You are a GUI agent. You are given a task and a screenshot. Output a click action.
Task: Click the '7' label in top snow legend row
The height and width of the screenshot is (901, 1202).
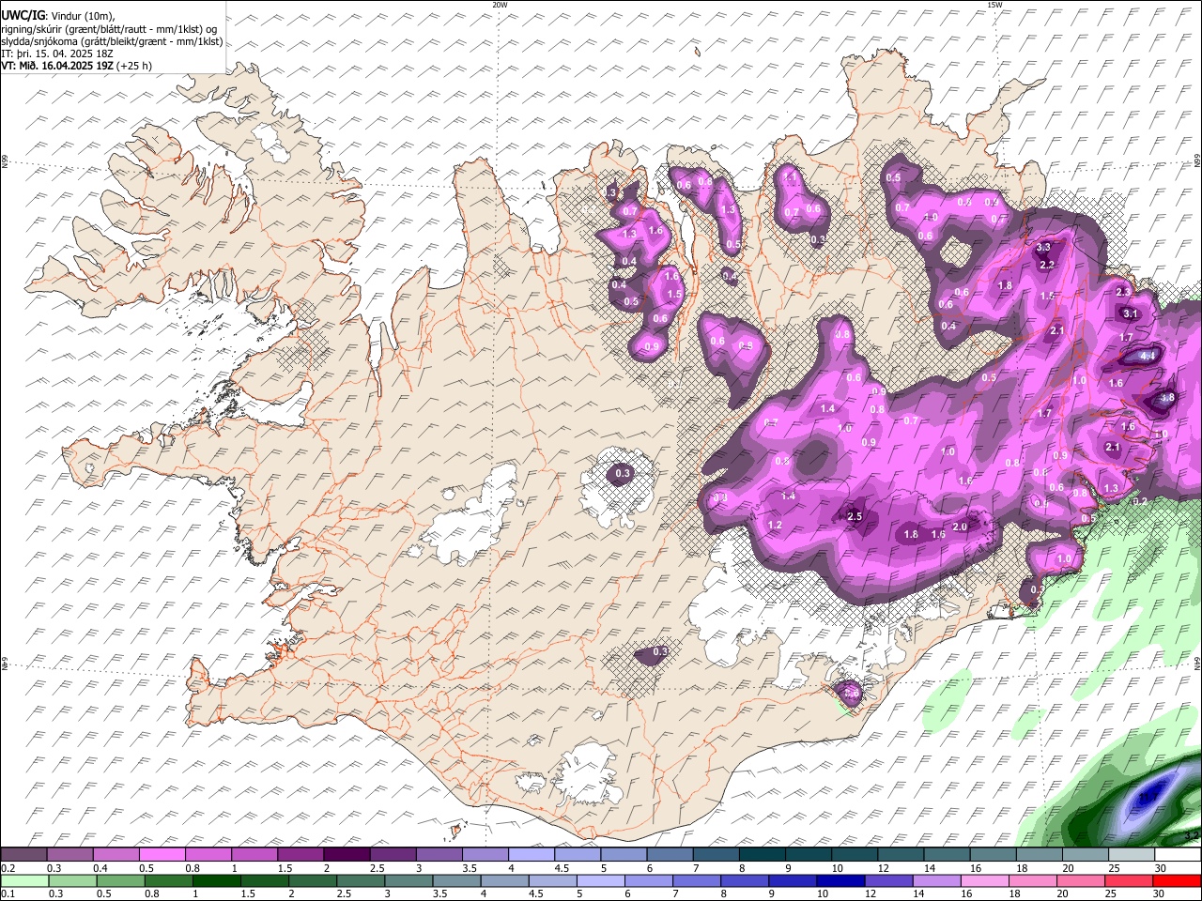click(x=697, y=868)
